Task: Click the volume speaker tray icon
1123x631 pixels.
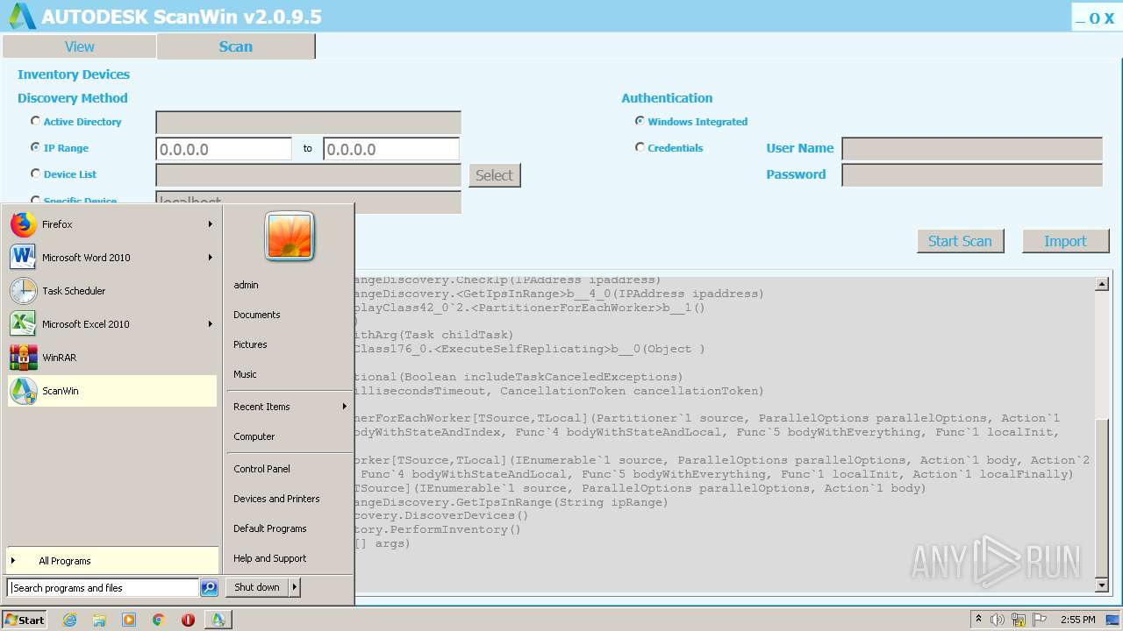Action: [998, 620]
